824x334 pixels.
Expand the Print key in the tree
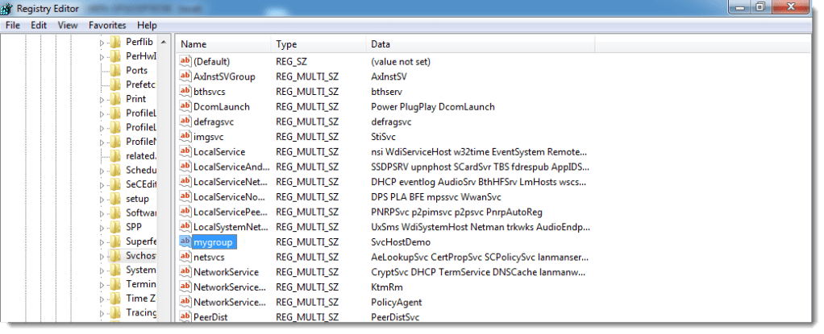click(x=102, y=99)
